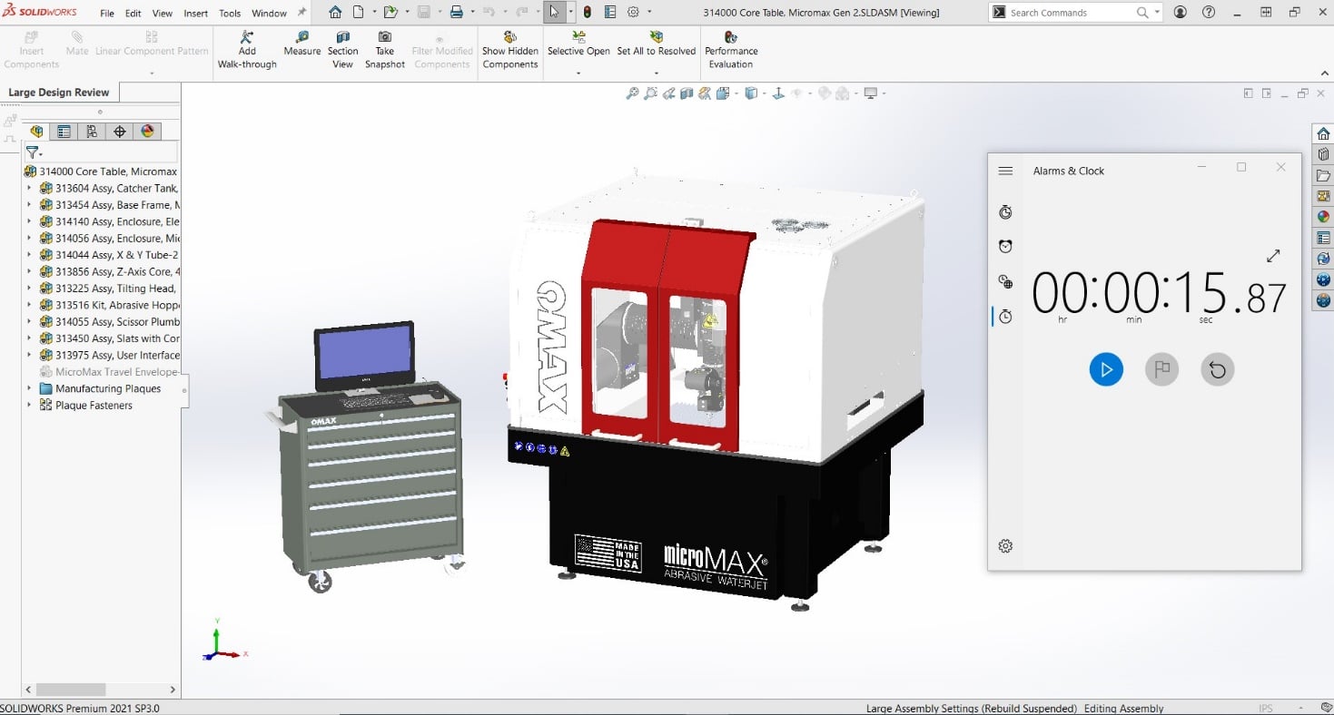
Task: Activate Section View tool
Action: tap(343, 50)
